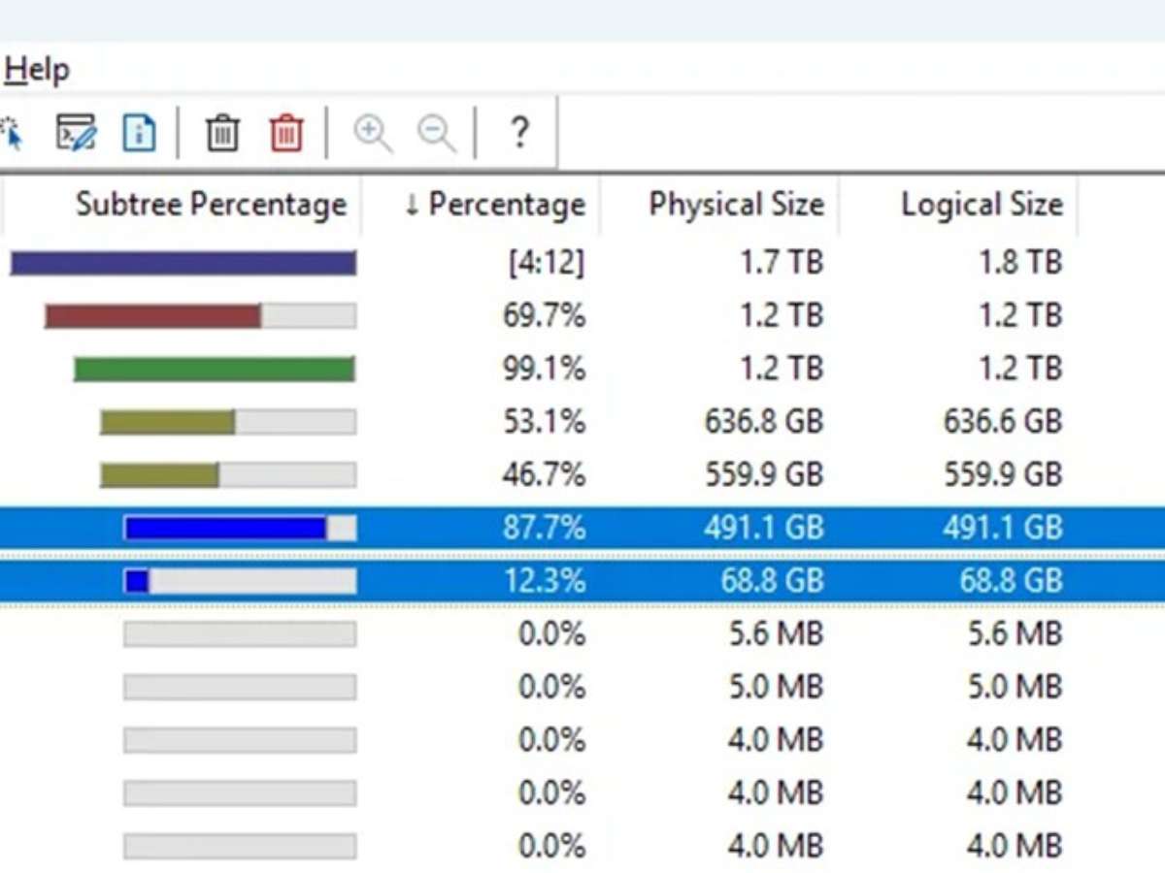Click the 1.7 TB root row
Image resolution: width=1165 pixels, height=873 pixels.
coord(781,263)
